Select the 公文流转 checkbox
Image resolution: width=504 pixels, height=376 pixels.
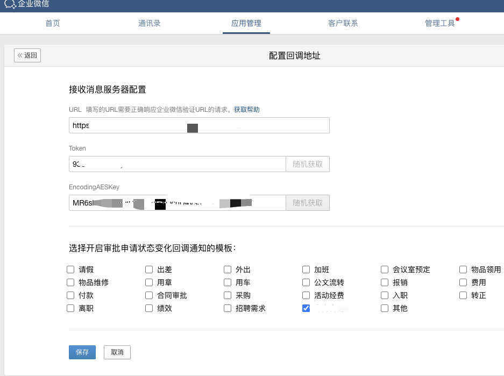tap(306, 282)
